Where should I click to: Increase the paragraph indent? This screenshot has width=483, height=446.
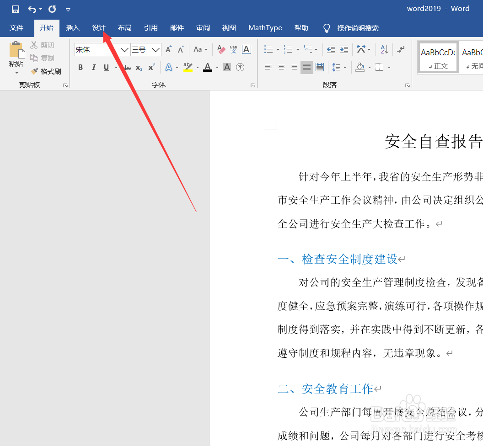click(343, 49)
